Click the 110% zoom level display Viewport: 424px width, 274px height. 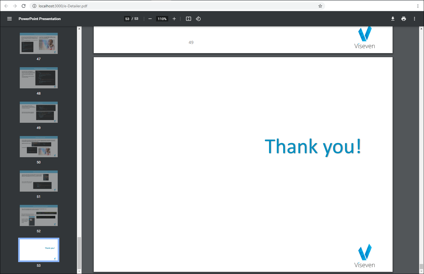click(162, 19)
